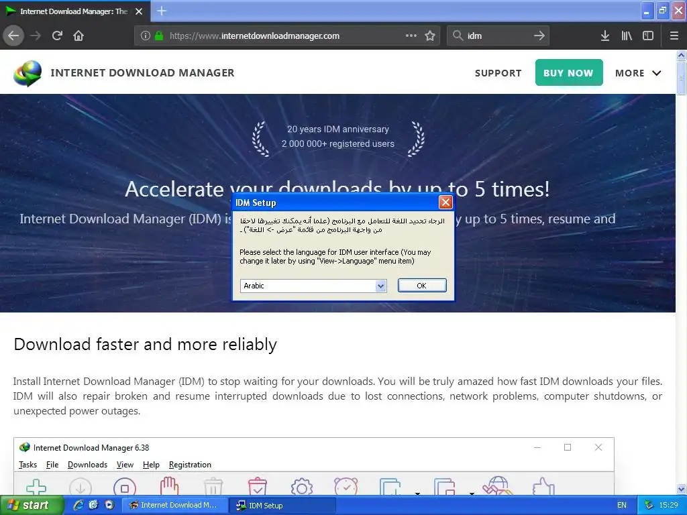Open the browser home page icon
This screenshot has height=515, width=687.
click(78, 36)
